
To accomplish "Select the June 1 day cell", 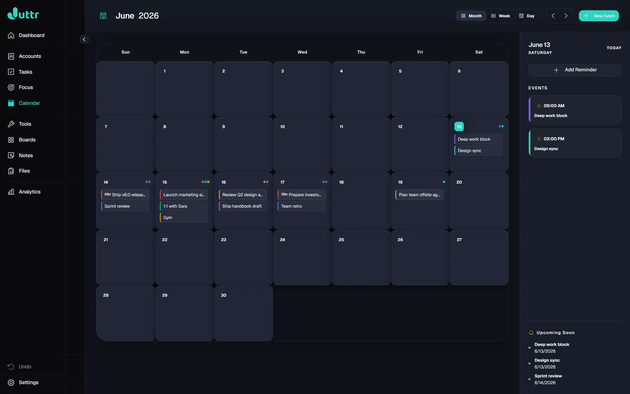I will click(184, 89).
